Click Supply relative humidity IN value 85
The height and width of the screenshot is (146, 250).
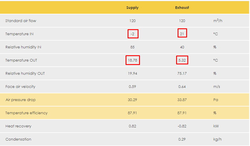(132, 47)
